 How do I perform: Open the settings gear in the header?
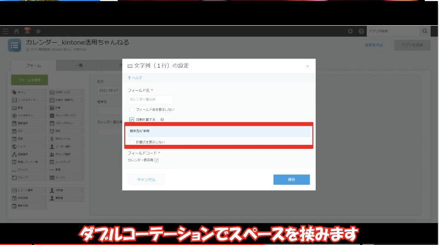pyautogui.click(x=350, y=31)
